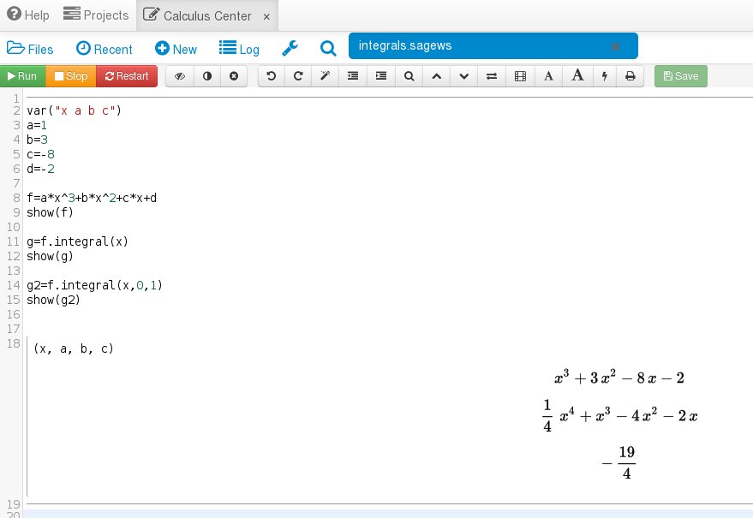Screen dimensions: 753x518
Task: Jump to previous match with up chevron
Action: [x=436, y=76]
